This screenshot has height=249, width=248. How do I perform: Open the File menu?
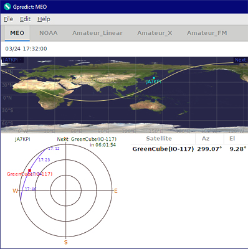point(8,19)
